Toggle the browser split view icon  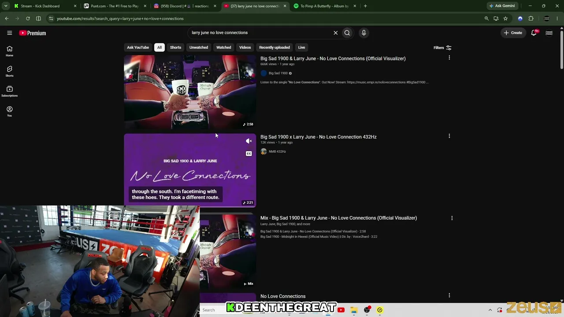point(38,18)
